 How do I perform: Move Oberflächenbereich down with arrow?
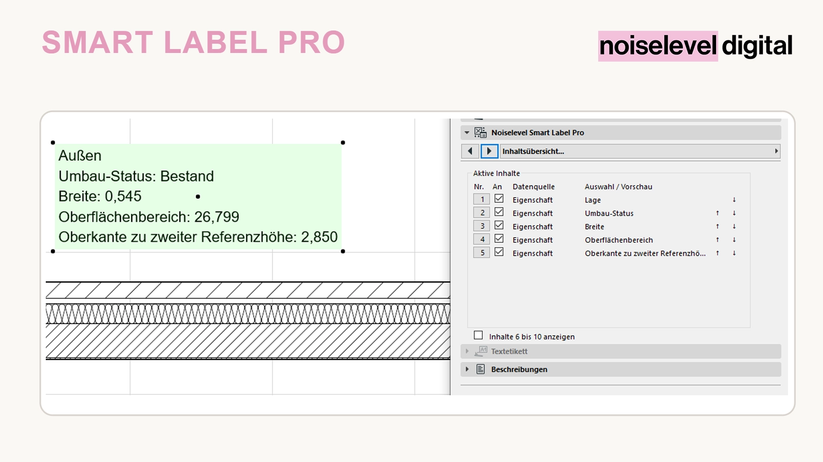click(734, 240)
